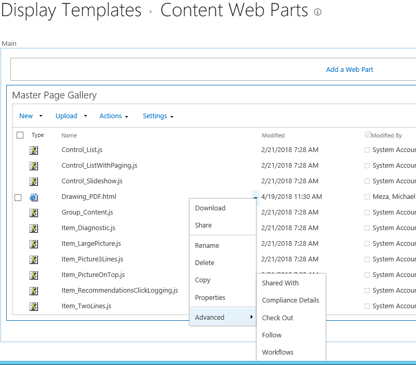This screenshot has width=416, height=365.
Task: Expand the Upload dropdown
Action: pos(71,116)
